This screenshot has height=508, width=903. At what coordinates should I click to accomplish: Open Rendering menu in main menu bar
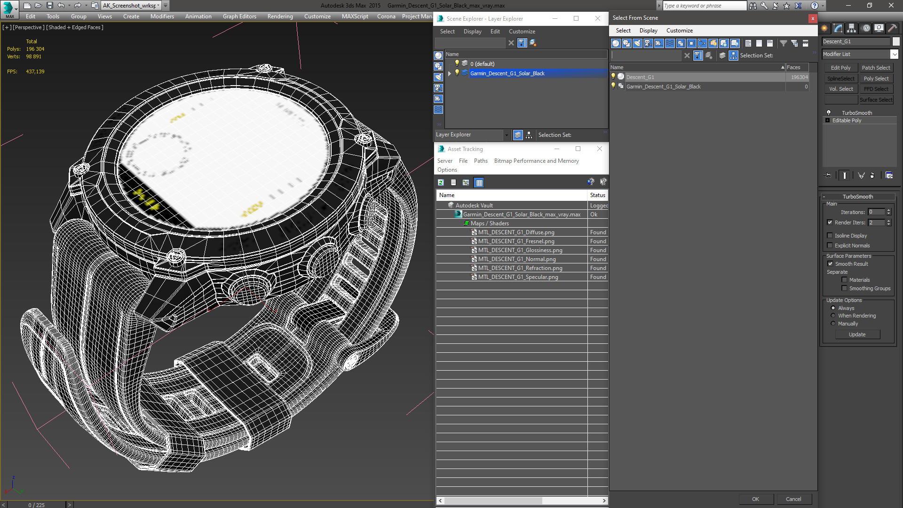pos(280,16)
